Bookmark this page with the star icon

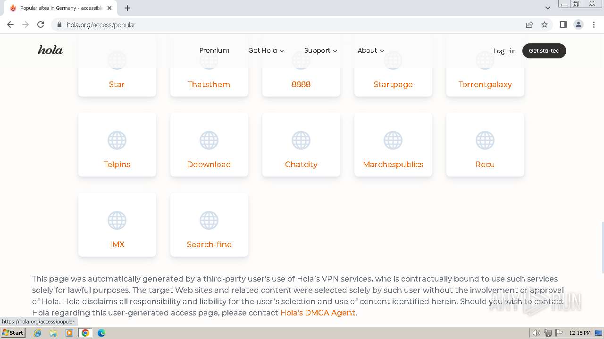[x=545, y=24]
